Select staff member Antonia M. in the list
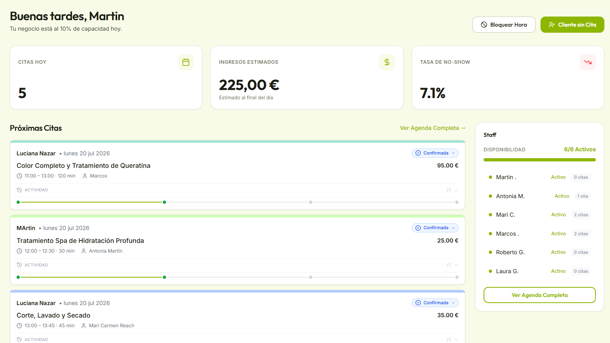 tap(540, 196)
